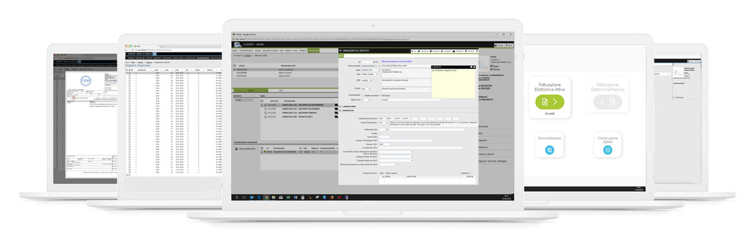
Task: Click the Numero ONU input field
Action: point(385,144)
